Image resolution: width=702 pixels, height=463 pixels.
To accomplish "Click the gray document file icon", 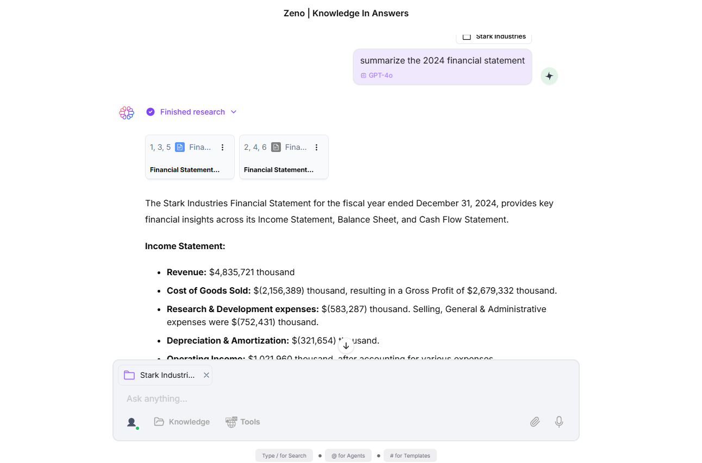I will point(276,147).
